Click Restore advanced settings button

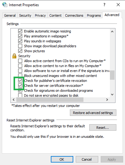[x=93, y=113]
